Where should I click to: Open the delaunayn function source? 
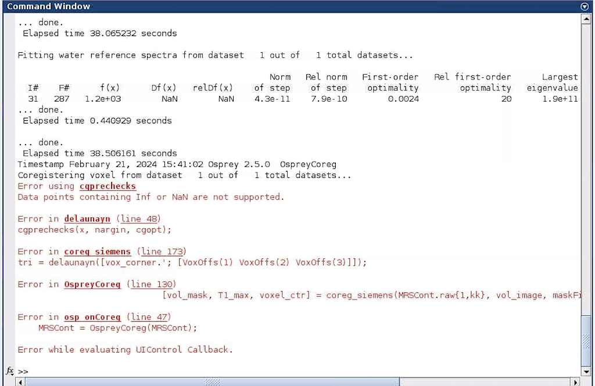click(x=87, y=219)
